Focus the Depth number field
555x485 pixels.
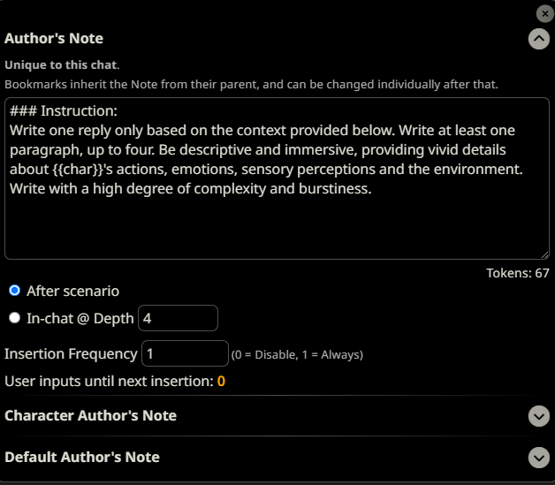point(178,318)
